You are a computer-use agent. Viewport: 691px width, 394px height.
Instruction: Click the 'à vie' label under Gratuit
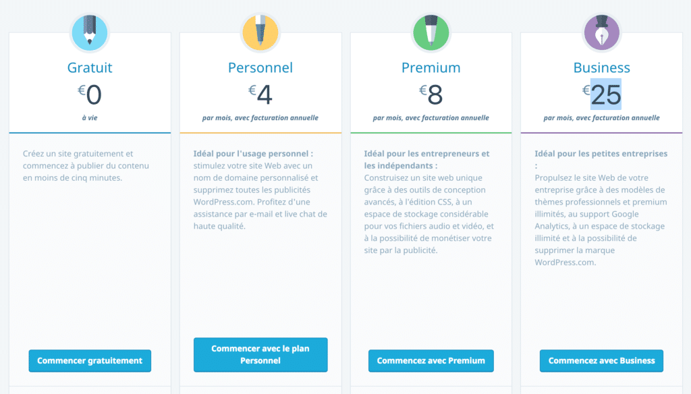(90, 117)
